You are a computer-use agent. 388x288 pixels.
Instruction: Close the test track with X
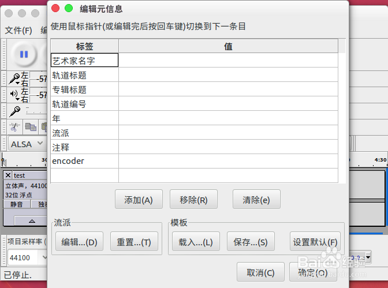pos(8,175)
